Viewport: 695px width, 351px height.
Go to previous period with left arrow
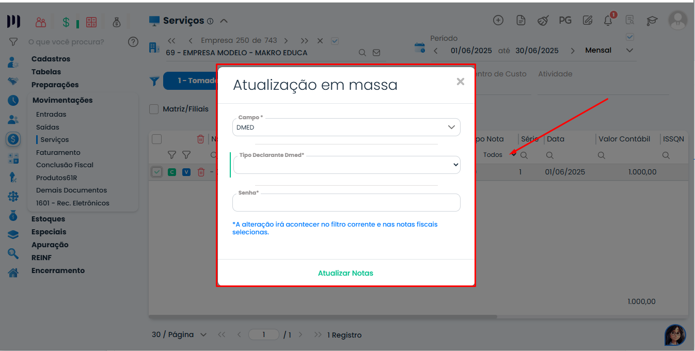click(x=436, y=51)
